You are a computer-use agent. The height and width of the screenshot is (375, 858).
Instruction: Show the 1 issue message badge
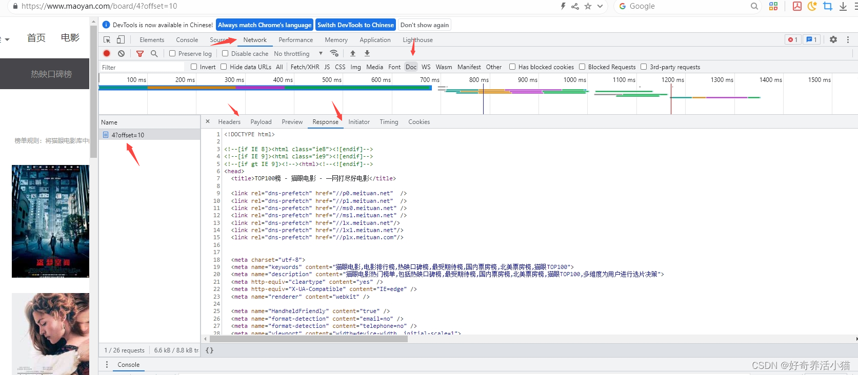(811, 39)
